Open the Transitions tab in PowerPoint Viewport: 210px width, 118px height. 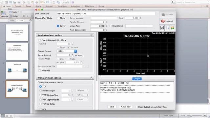[x=62, y=6]
